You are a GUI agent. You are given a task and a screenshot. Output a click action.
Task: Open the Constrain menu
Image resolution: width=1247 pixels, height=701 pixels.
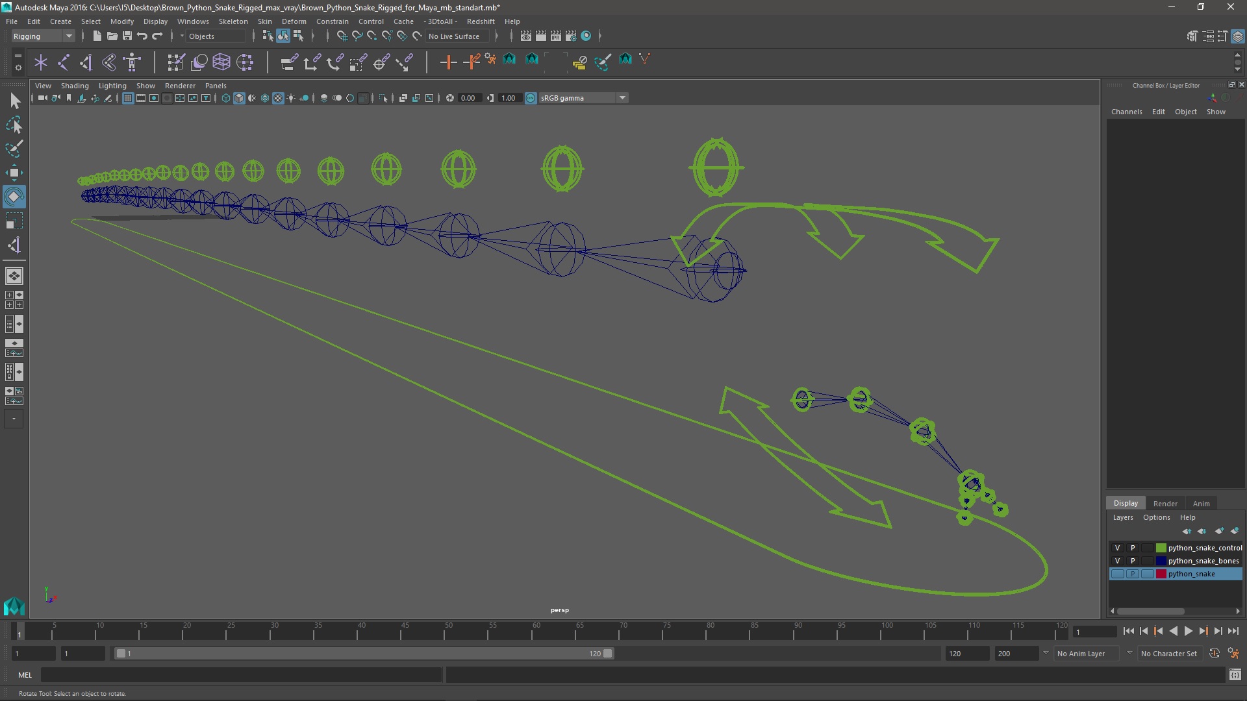pyautogui.click(x=332, y=21)
